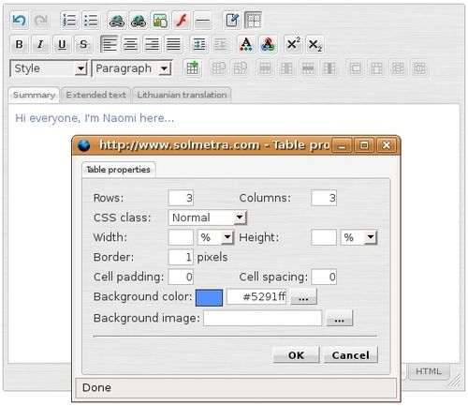Toggle italic formatting
The width and height of the screenshot is (468, 406).
coord(40,44)
